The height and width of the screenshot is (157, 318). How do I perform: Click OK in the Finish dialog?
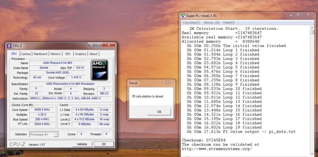click(x=159, y=112)
